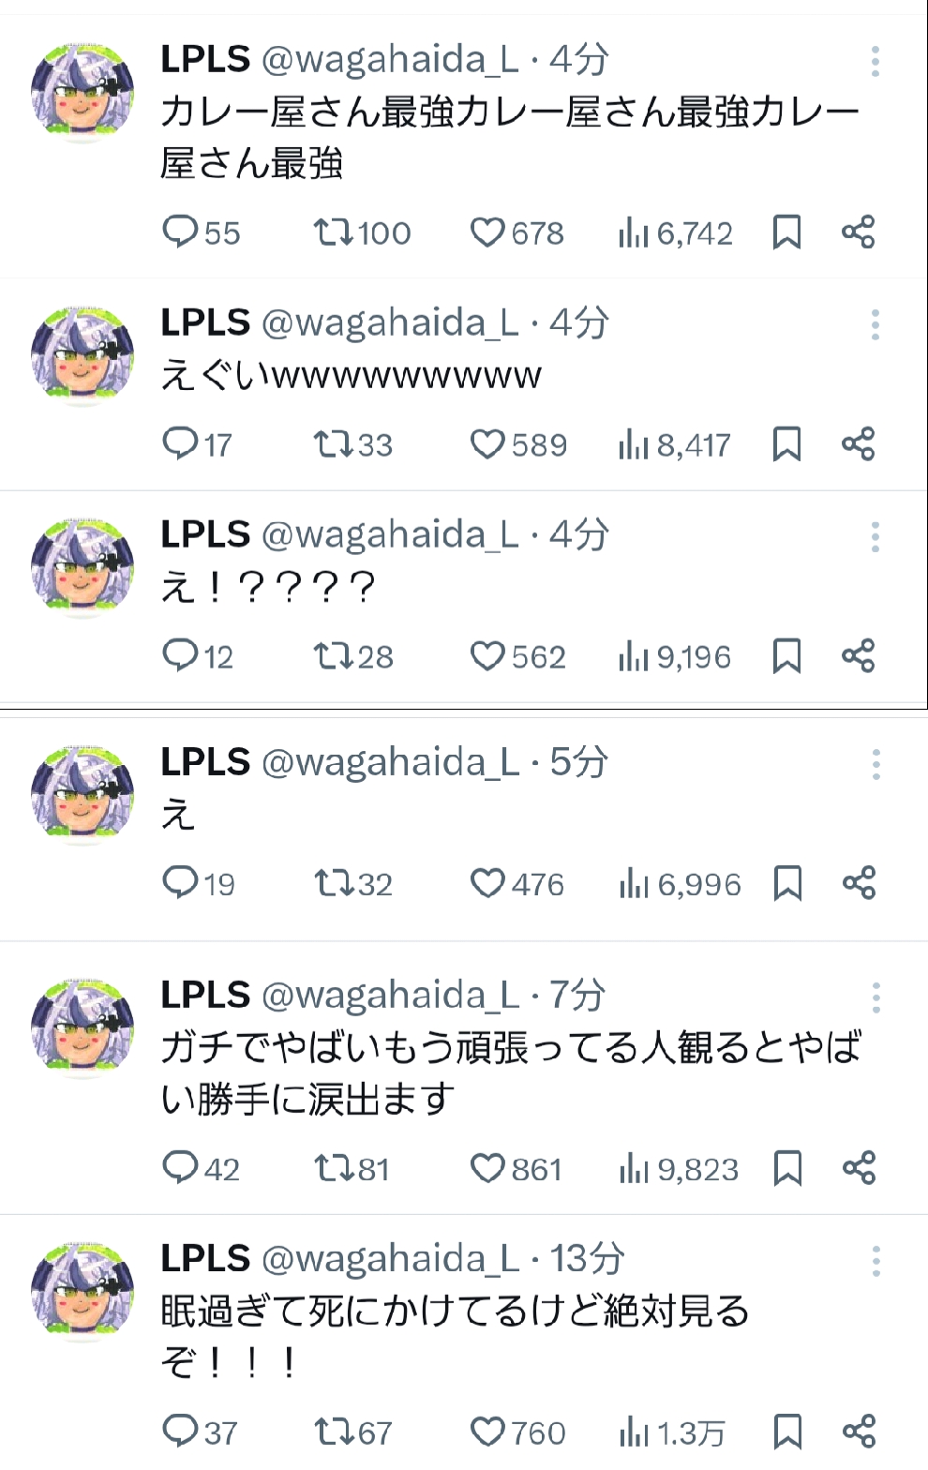Bookmark the えぐいwwwwwwwww tweet

click(x=786, y=444)
